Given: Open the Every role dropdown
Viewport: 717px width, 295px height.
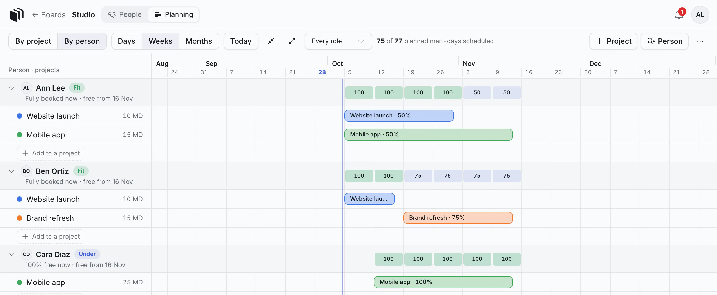Looking at the screenshot, I should (338, 41).
